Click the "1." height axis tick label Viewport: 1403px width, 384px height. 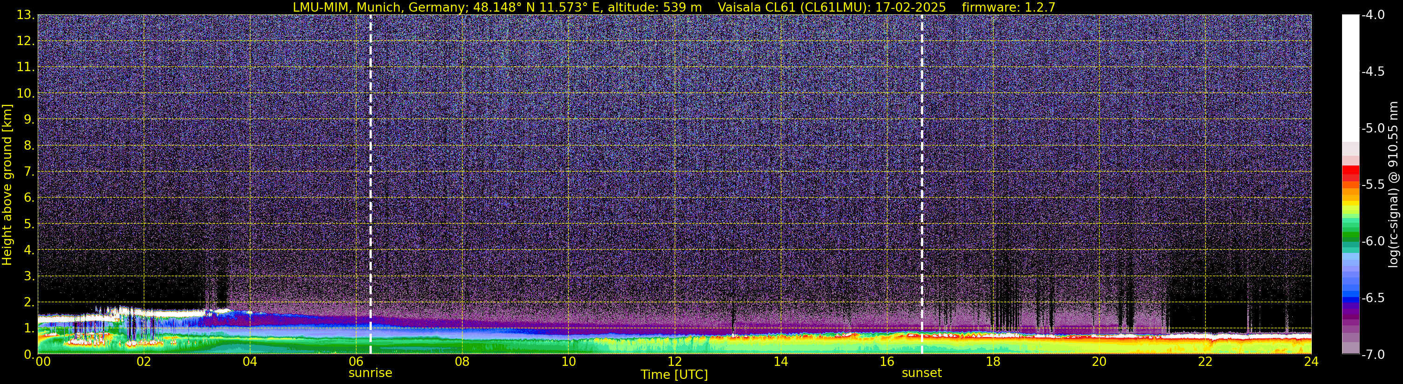[x=29, y=329]
